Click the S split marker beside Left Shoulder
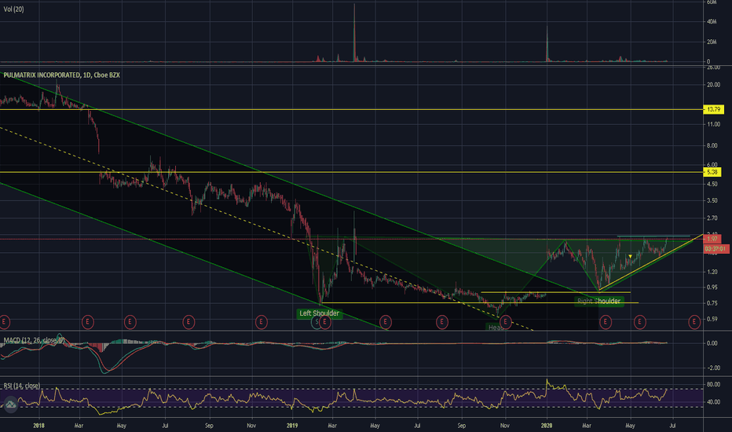Viewport: 732px width, 432px height. coord(317,322)
